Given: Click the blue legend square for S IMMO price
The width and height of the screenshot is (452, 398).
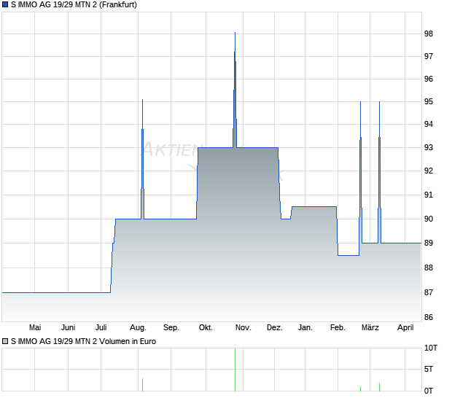Looking at the screenshot, I should pyautogui.click(x=5, y=4).
